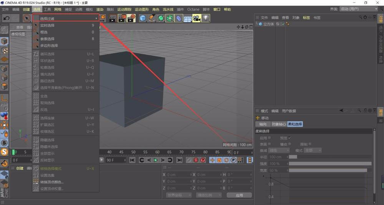Choose 套索选择 from the menu
384x205 pixels.
click(66, 39)
